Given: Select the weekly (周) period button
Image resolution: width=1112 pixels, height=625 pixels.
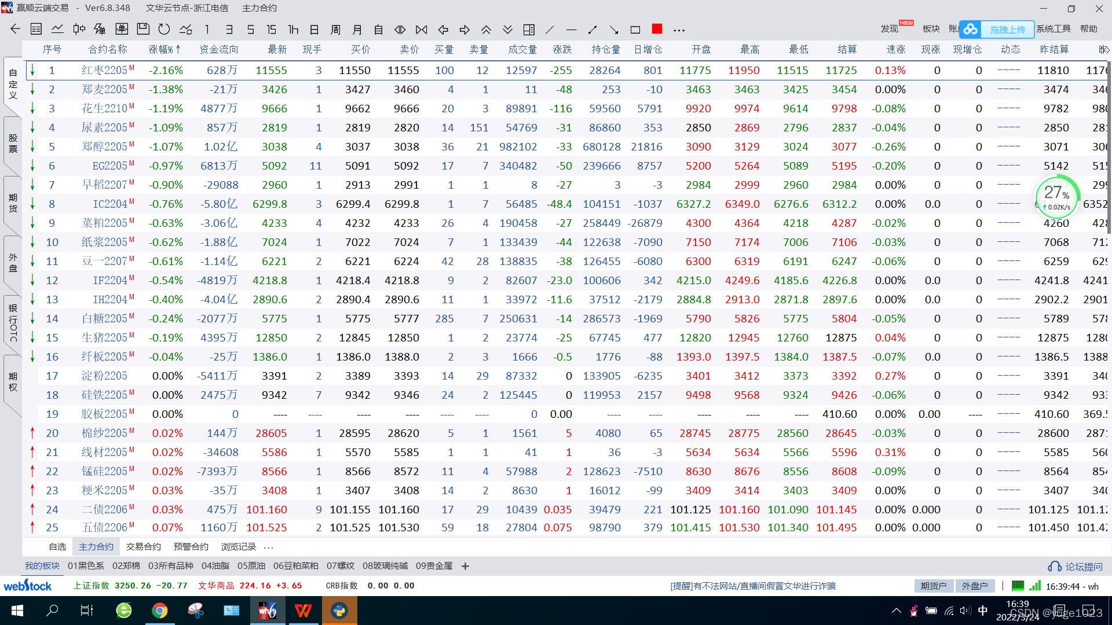Looking at the screenshot, I should (x=336, y=30).
